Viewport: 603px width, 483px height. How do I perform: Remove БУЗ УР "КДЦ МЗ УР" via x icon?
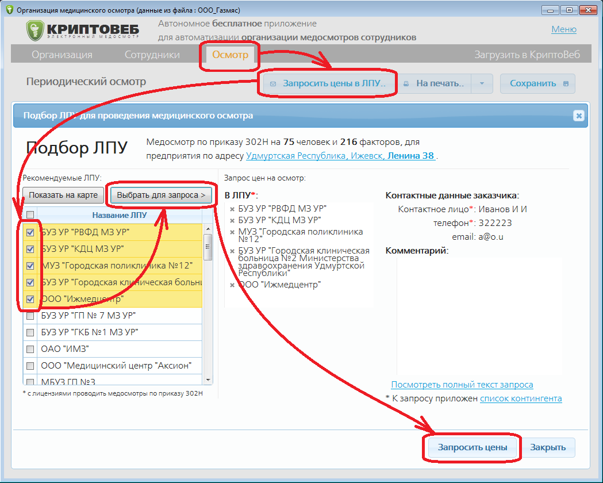pos(232,220)
